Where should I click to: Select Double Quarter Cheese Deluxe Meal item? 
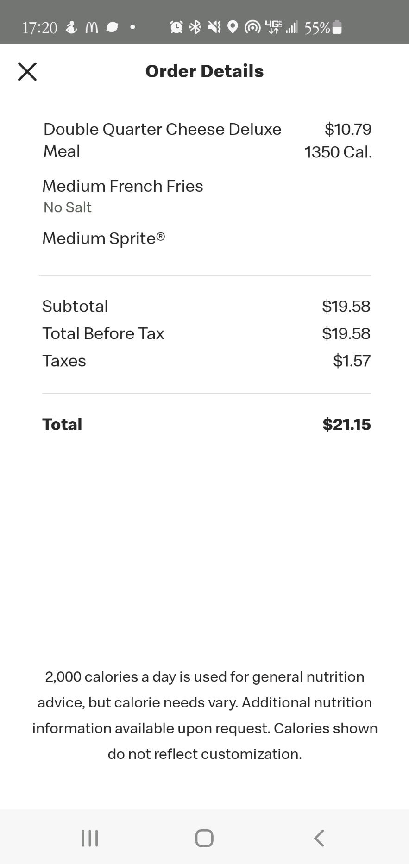pyautogui.click(x=163, y=140)
